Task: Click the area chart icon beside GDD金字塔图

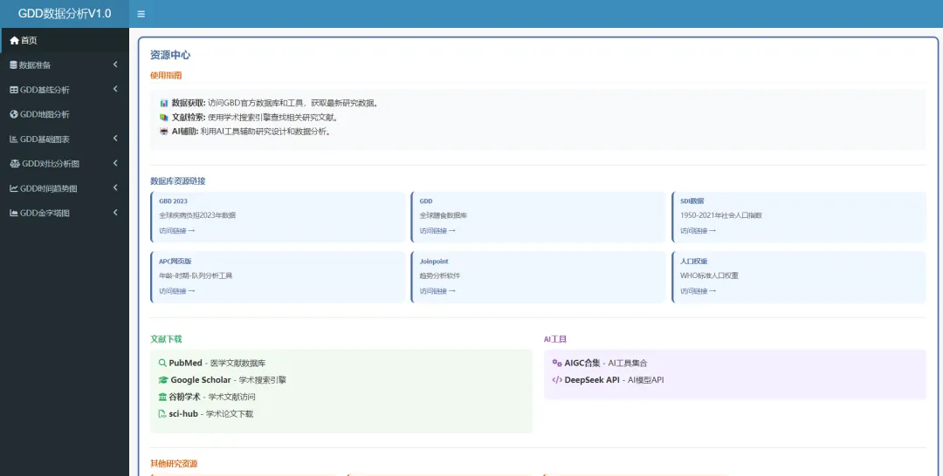Action: pyautogui.click(x=14, y=213)
